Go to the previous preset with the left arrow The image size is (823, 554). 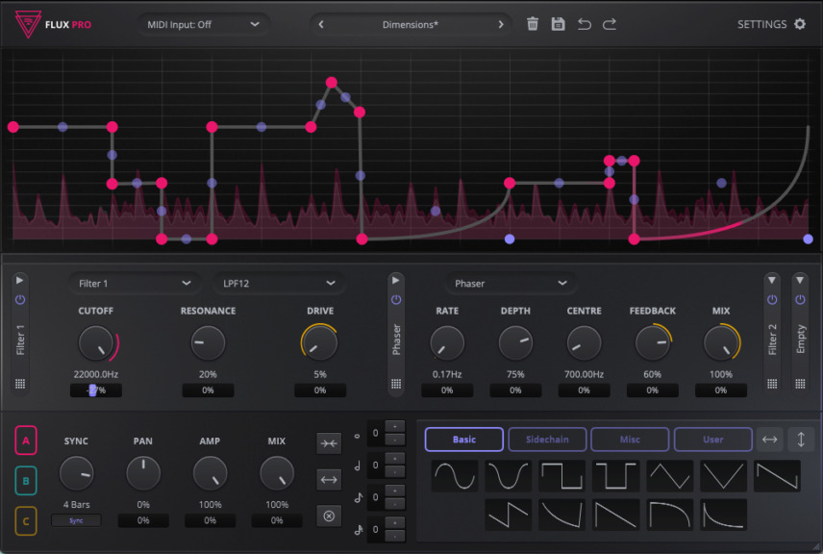point(321,25)
